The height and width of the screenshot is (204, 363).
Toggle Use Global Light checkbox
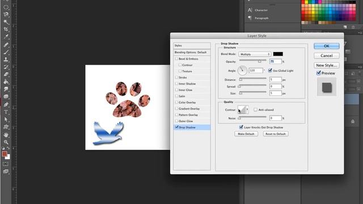pyautogui.click(x=270, y=70)
